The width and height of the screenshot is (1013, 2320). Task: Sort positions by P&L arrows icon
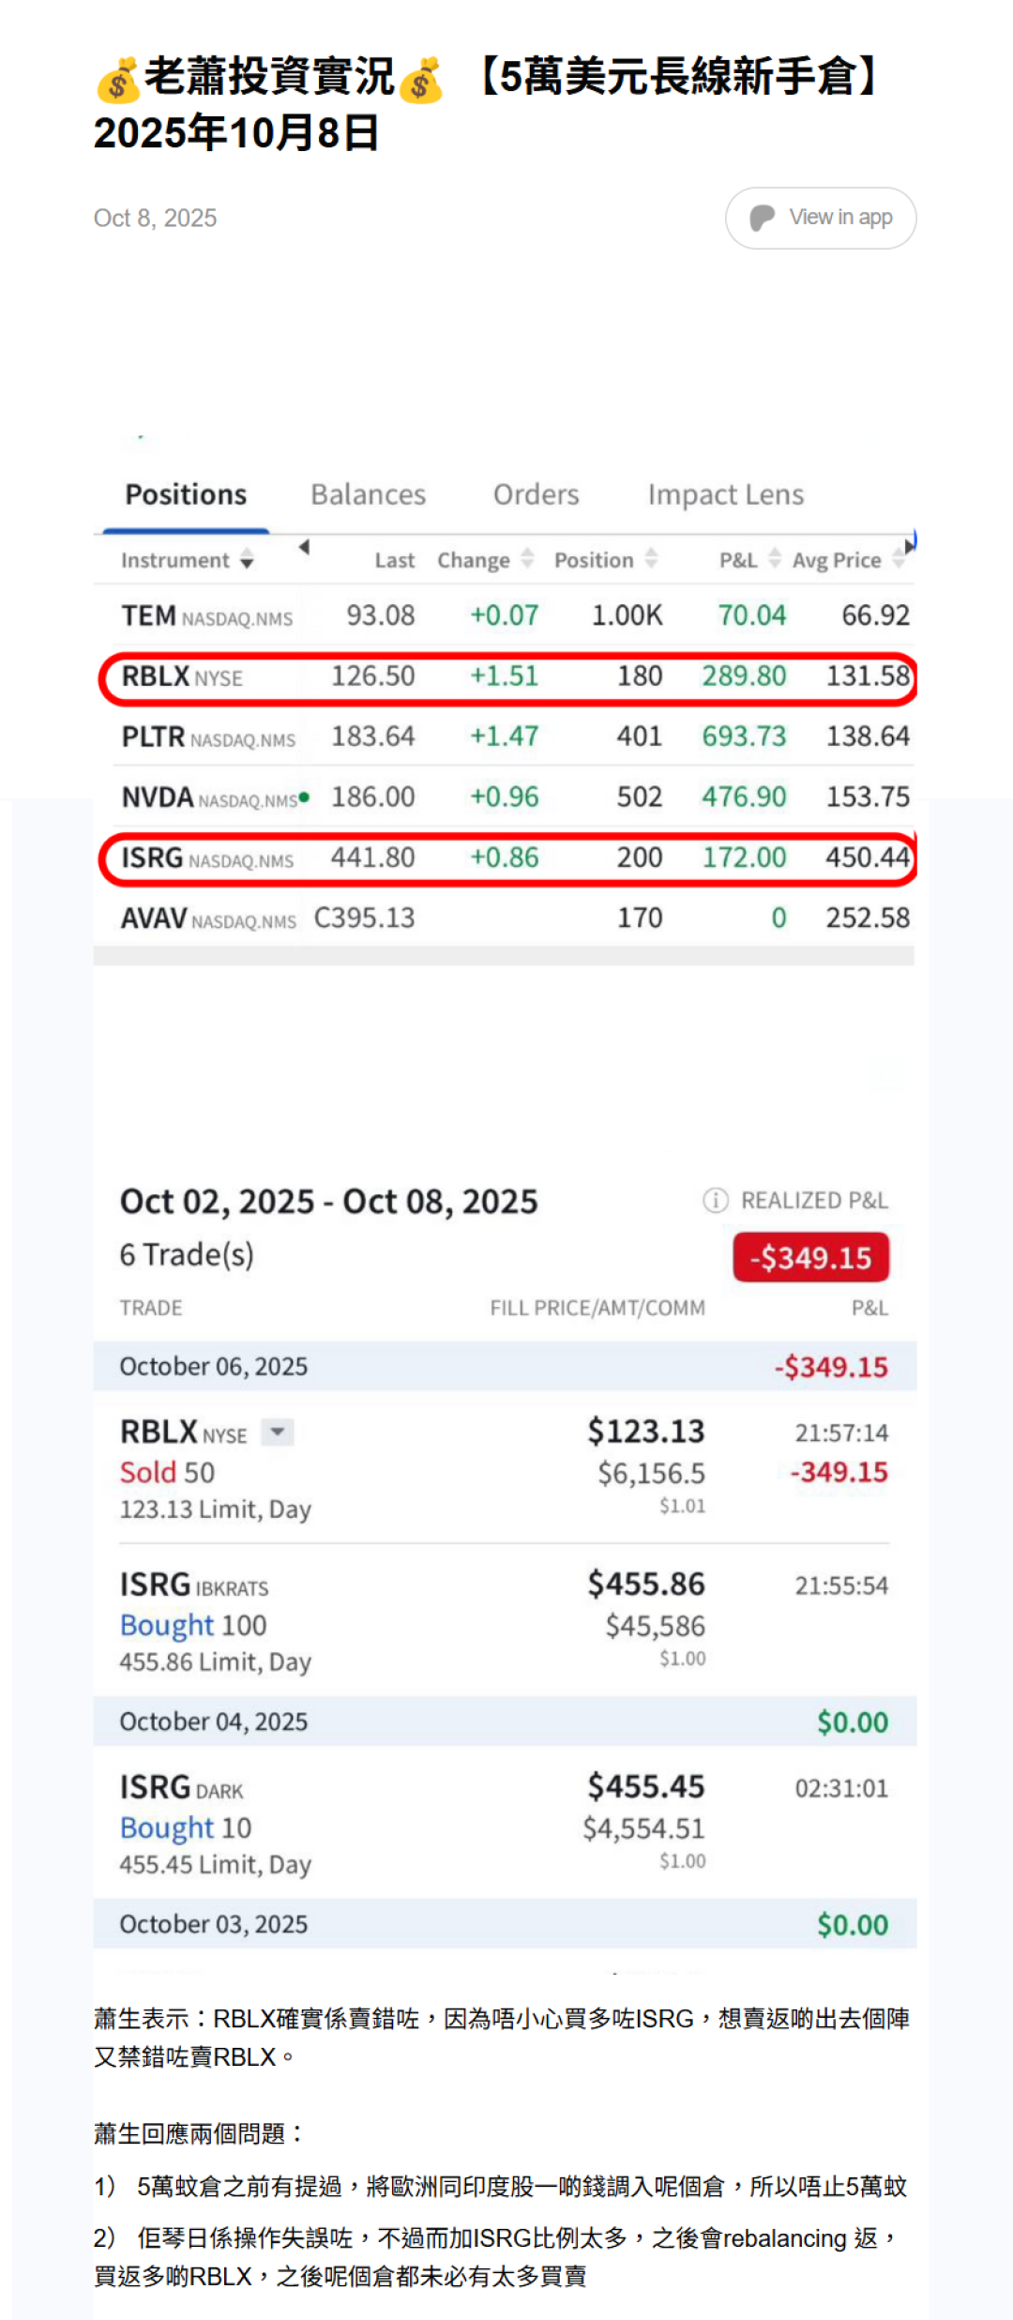[774, 559]
